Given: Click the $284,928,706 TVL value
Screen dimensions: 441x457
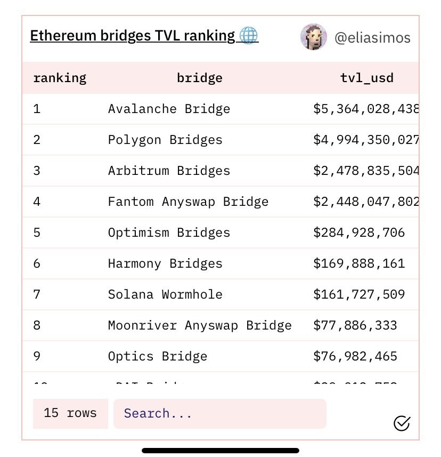Looking at the screenshot, I should click(359, 233).
